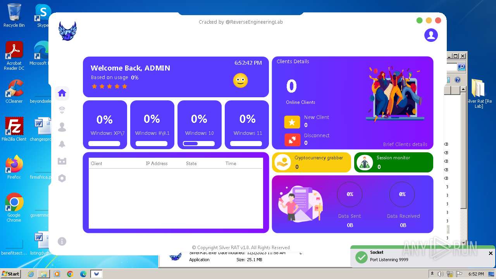Open File Explorer from the taskbar
This screenshot has width=496, height=279.
44,274
